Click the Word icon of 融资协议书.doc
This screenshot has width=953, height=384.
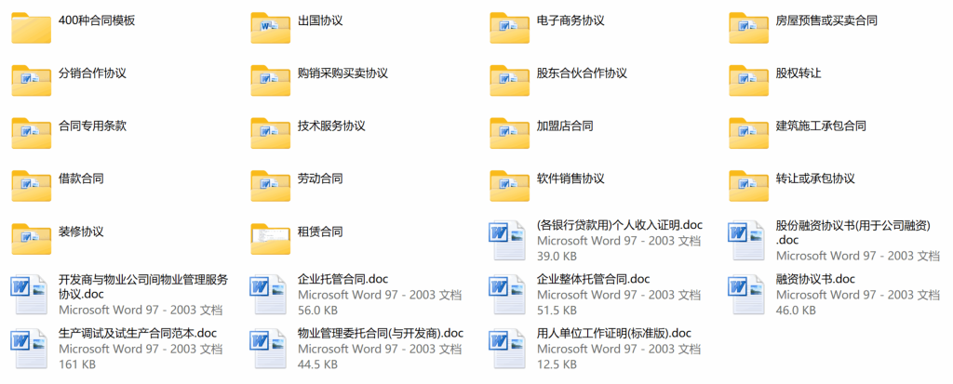(x=747, y=295)
